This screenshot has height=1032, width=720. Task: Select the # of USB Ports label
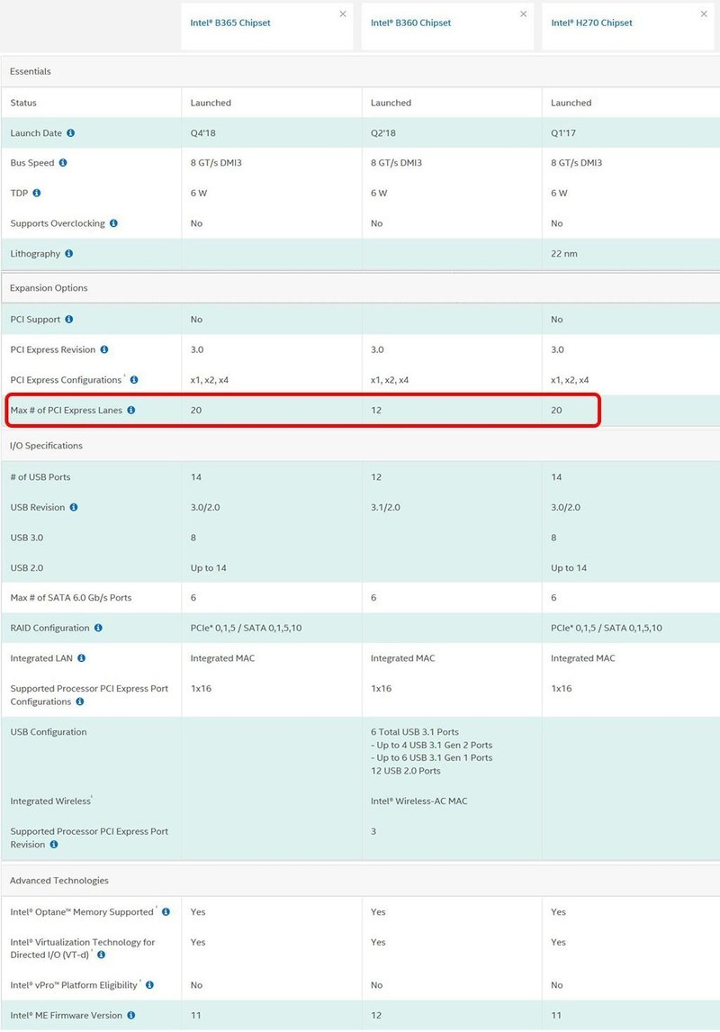[40, 477]
